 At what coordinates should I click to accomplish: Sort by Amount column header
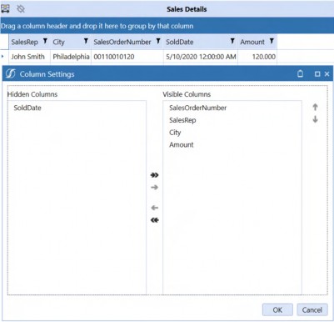click(x=252, y=42)
